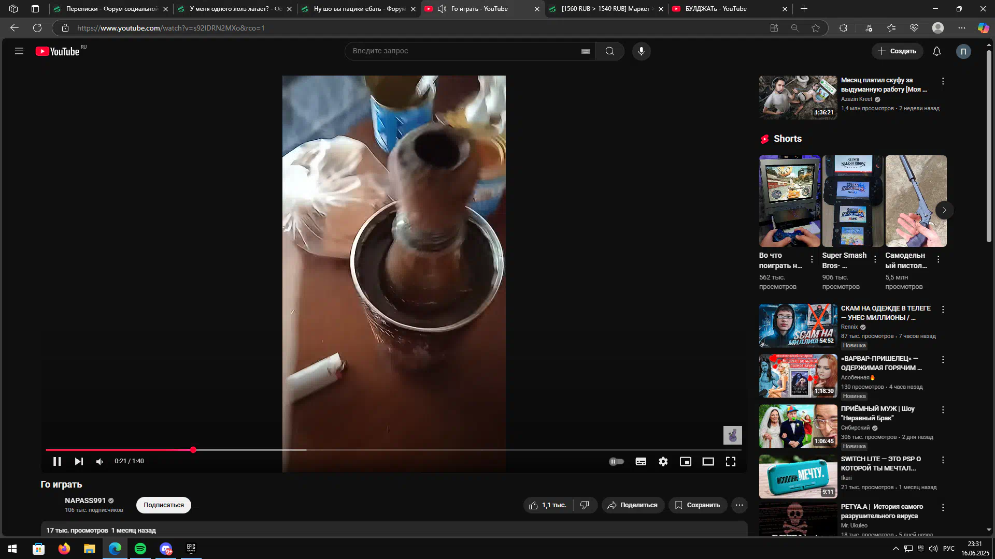Mute the Го играть tab audio
995x559 pixels.
[442, 9]
